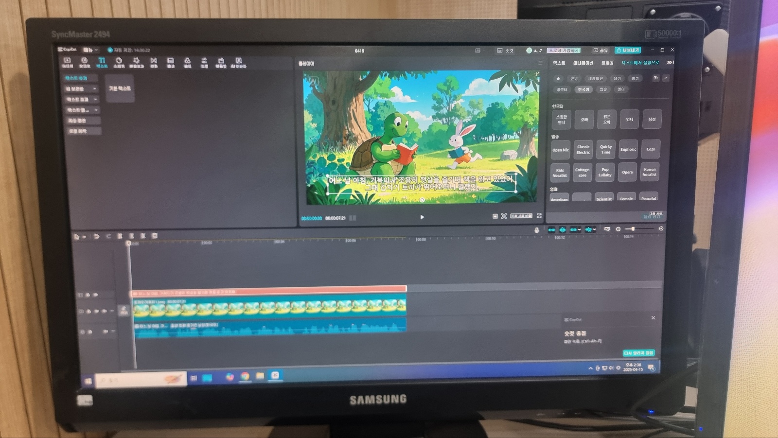778x438 pixels.
Task: Open the Audio (오디오) library
Action: 85,63
